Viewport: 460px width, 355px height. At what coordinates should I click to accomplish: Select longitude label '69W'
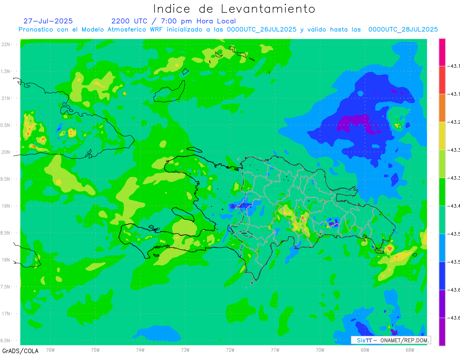coord(365,350)
